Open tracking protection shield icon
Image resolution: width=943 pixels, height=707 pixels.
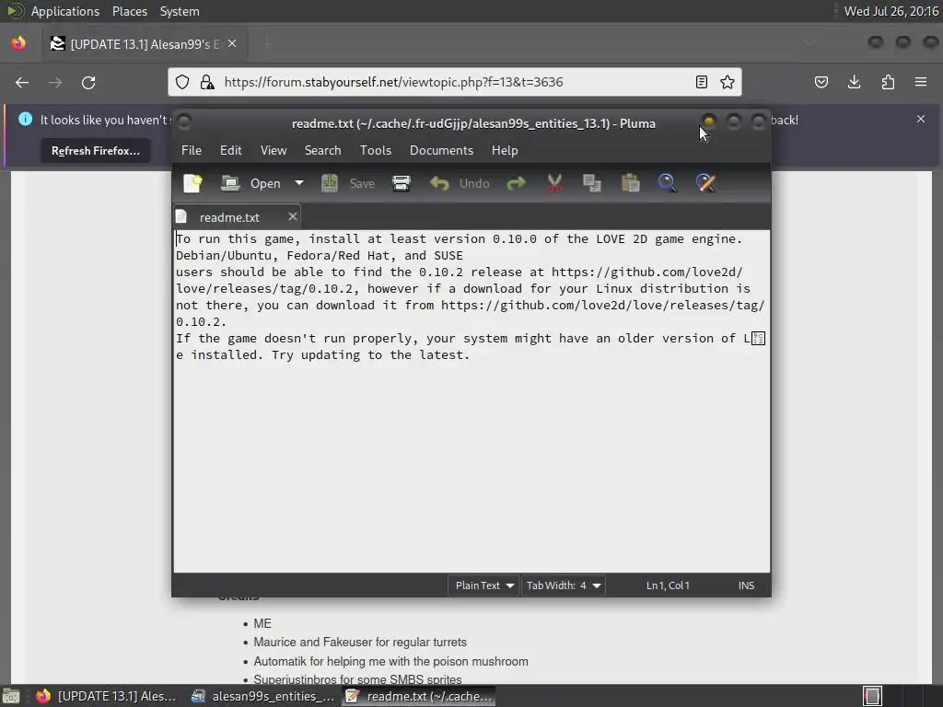tap(182, 82)
